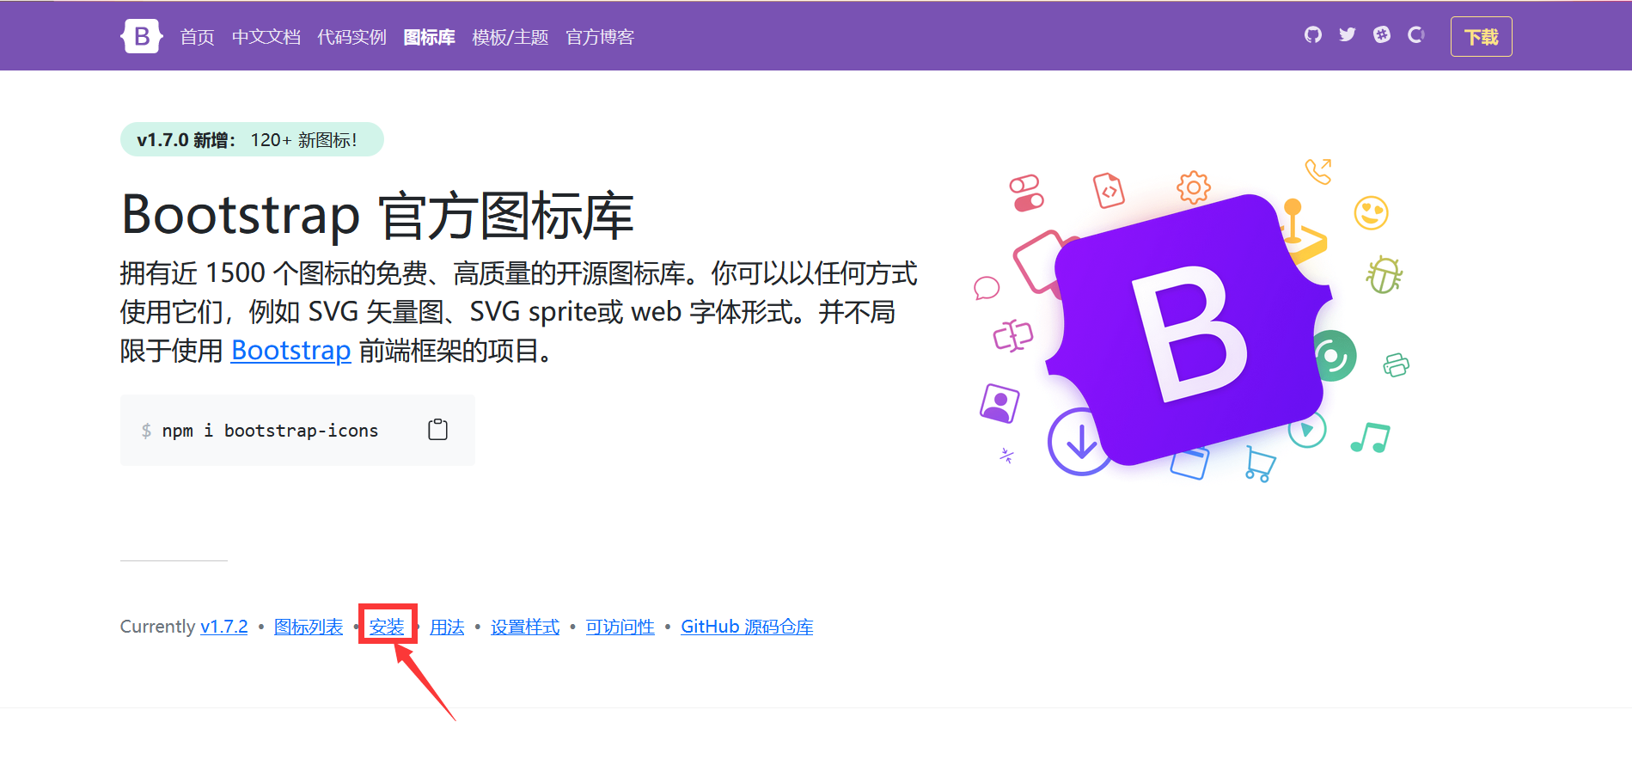
Task: Copy the npm command with clipboard icon
Action: [437, 430]
